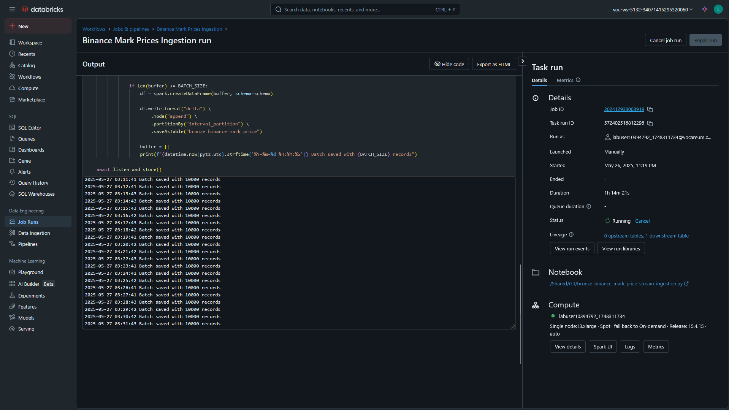Open the bronze_binance_mark_price_stream_ingestion.py notebook link

point(619,283)
